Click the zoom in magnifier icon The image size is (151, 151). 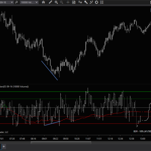[x=56, y=2]
